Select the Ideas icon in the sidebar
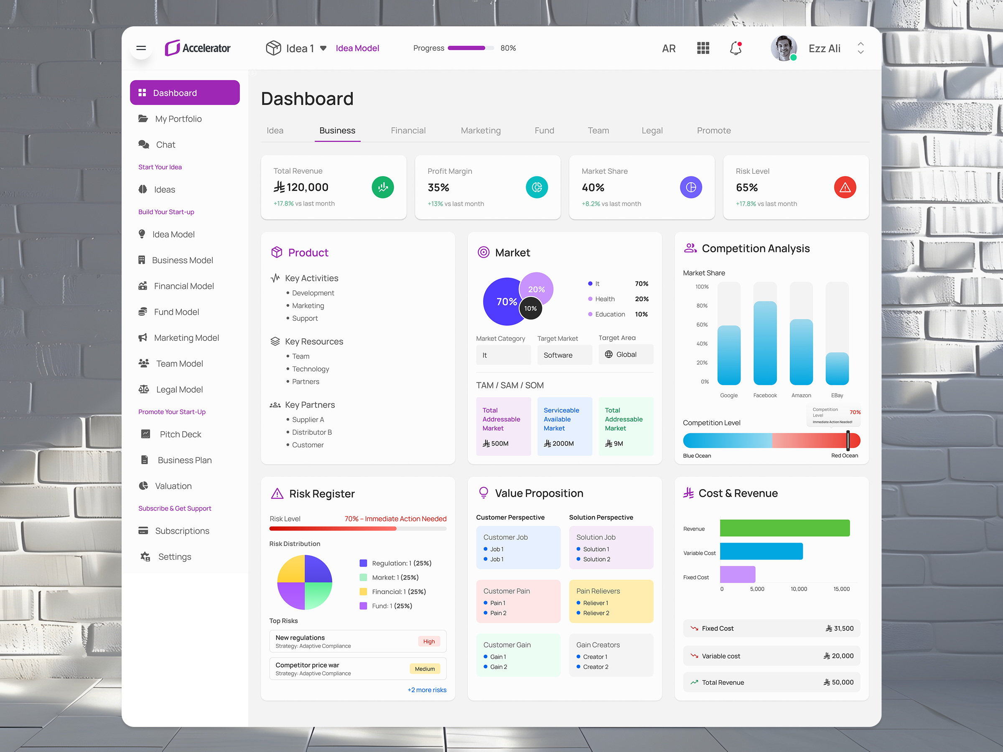The image size is (1003, 752). point(144,189)
